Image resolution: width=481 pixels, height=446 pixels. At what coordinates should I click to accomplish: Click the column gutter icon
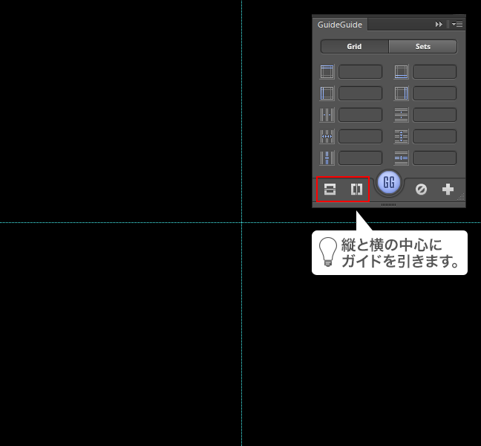coord(327,158)
